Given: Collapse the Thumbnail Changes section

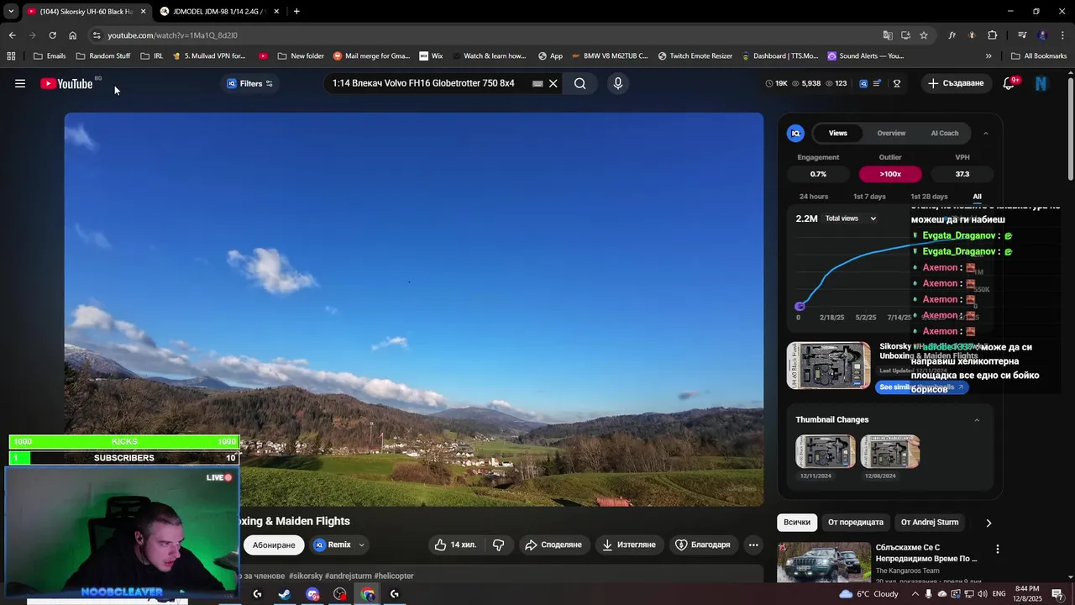Looking at the screenshot, I should [x=977, y=420].
